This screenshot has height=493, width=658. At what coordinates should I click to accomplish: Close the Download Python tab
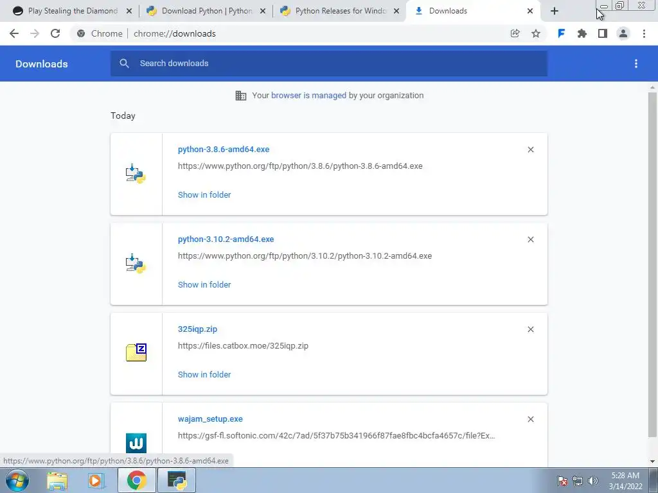tap(263, 11)
